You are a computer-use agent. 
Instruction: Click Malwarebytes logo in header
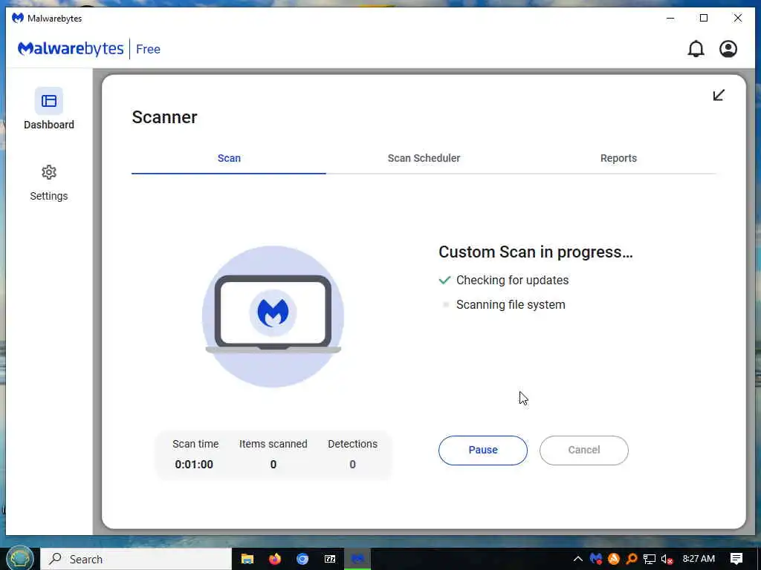pos(71,49)
